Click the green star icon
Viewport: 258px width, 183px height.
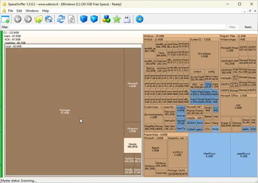(x=117, y=19)
